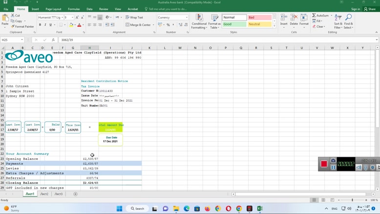380x214 pixels.
Task: Click the AutoSum icon
Action: [320, 16]
